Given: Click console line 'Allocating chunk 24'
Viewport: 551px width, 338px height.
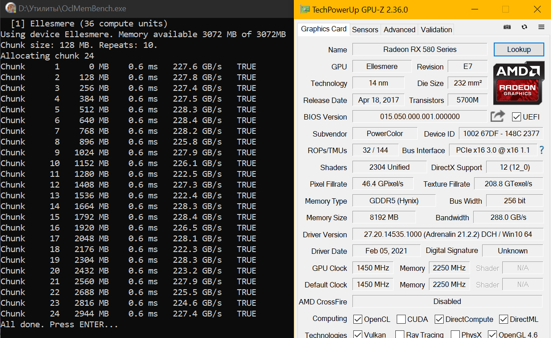Looking at the screenshot, I should point(47,56).
